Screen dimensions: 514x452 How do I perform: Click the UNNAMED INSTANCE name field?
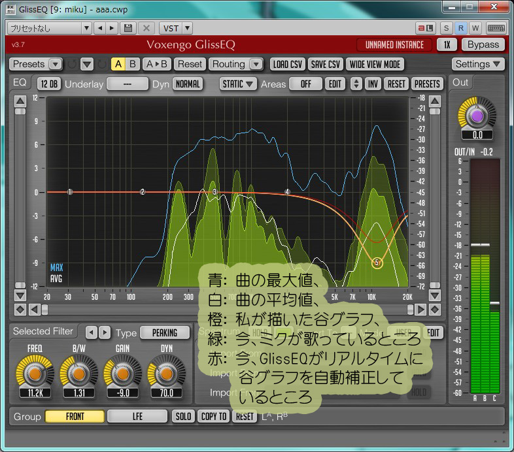pyautogui.click(x=394, y=44)
